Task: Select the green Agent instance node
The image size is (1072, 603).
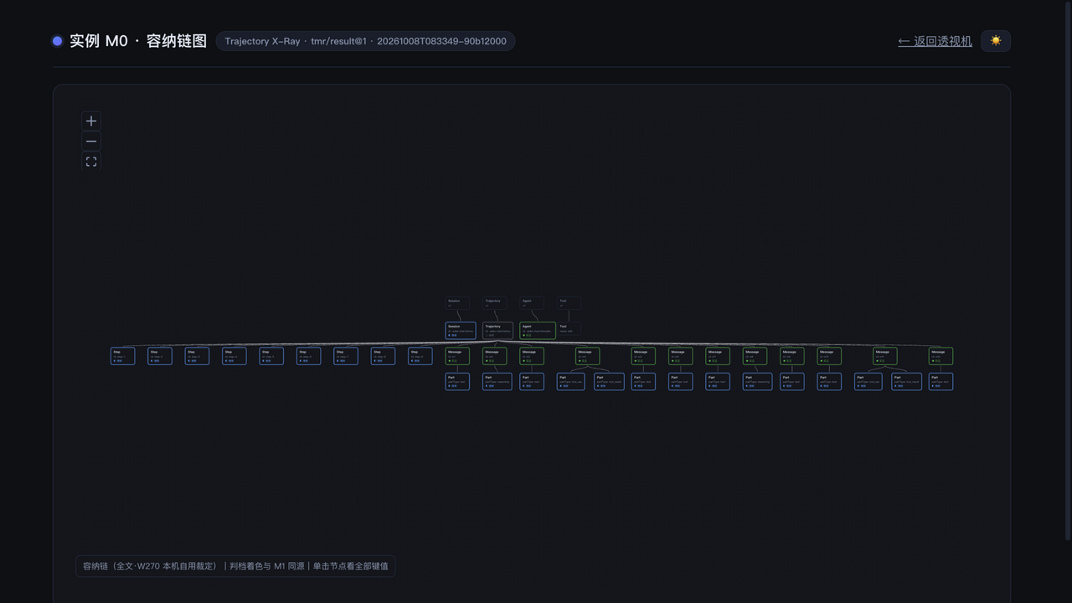Action: 538,331
